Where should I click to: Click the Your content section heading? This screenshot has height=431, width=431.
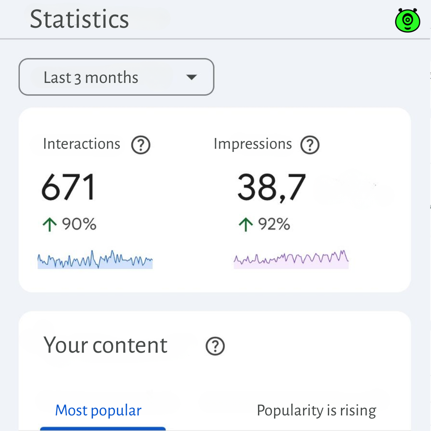[x=105, y=345]
